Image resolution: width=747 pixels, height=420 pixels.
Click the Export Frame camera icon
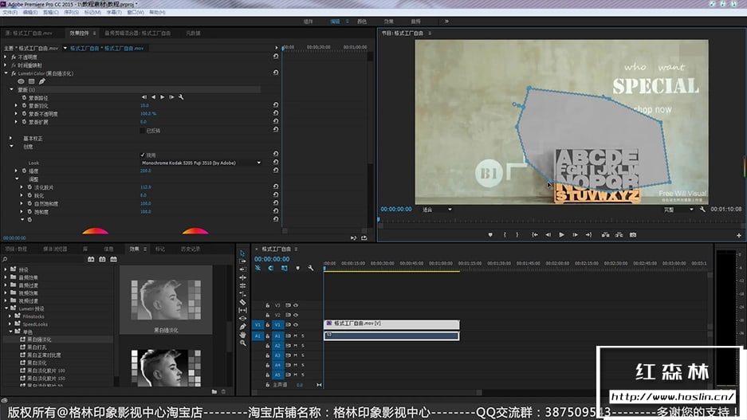633,235
